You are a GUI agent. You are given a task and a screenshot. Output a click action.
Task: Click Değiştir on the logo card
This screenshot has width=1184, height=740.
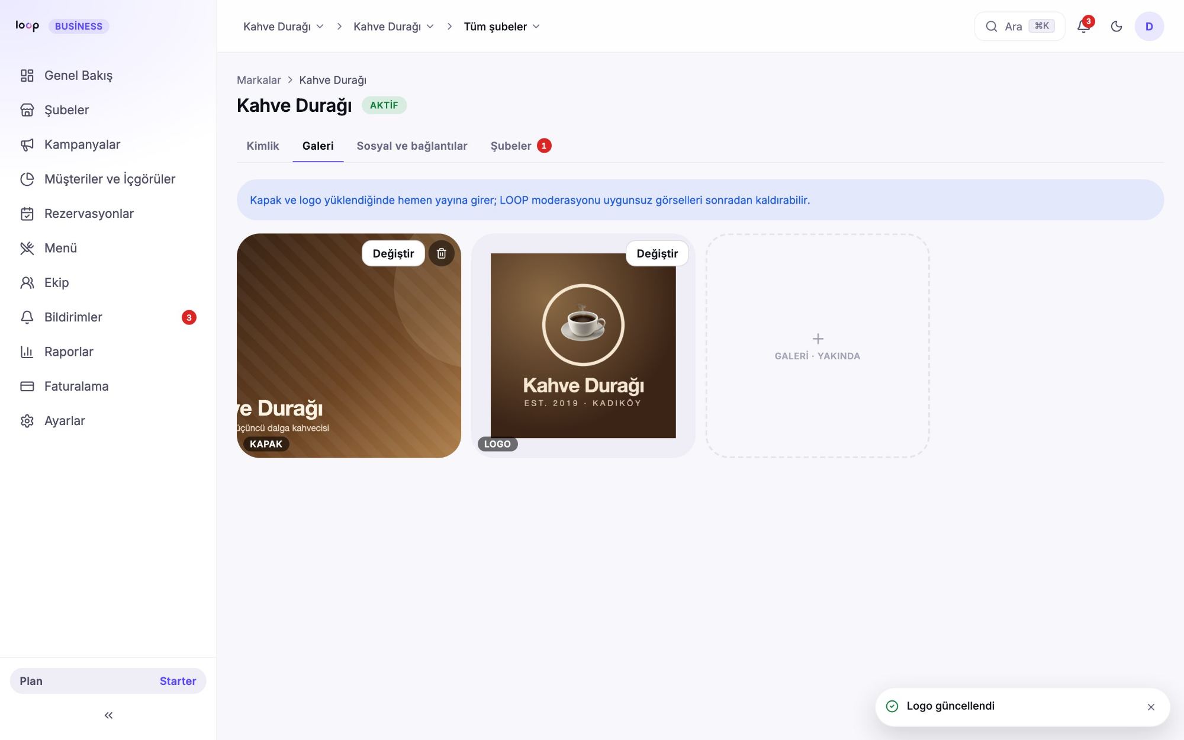657,253
